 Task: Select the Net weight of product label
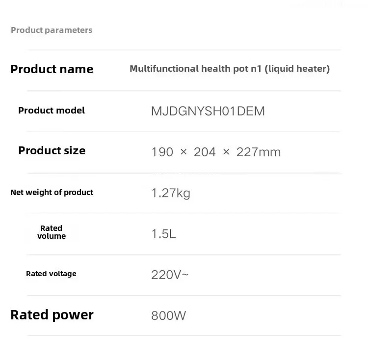(x=52, y=193)
